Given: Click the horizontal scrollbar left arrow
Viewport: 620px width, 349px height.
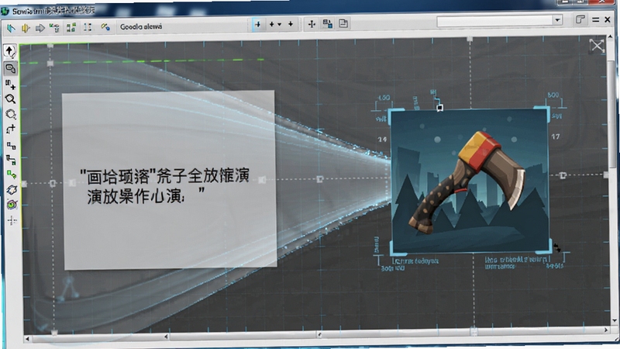Looking at the screenshot, I should (27, 338).
